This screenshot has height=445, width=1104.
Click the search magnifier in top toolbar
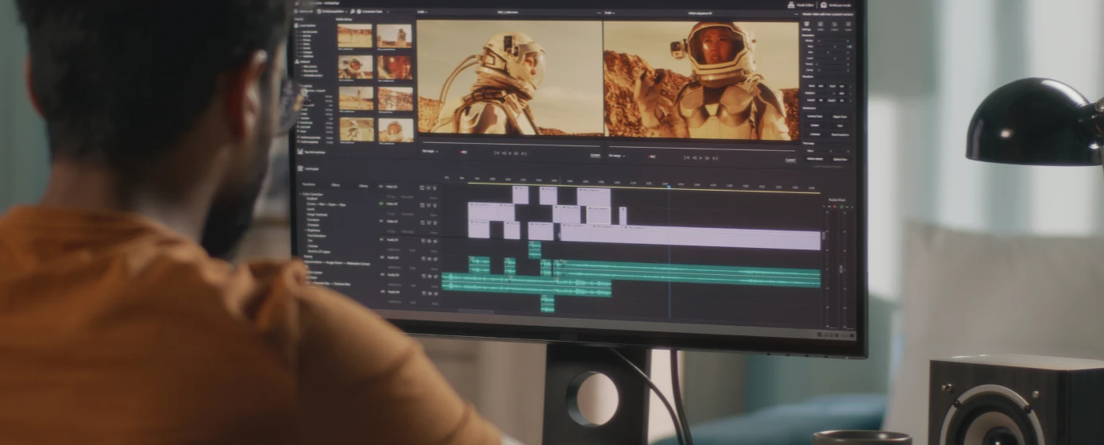pyautogui.click(x=353, y=11)
